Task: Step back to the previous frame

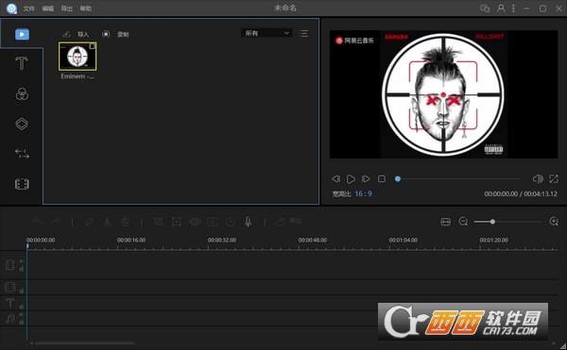Action: tap(335, 178)
